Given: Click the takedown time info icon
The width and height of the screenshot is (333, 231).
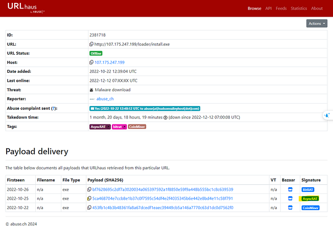Looking at the screenshot, I should [x=166, y=117].
